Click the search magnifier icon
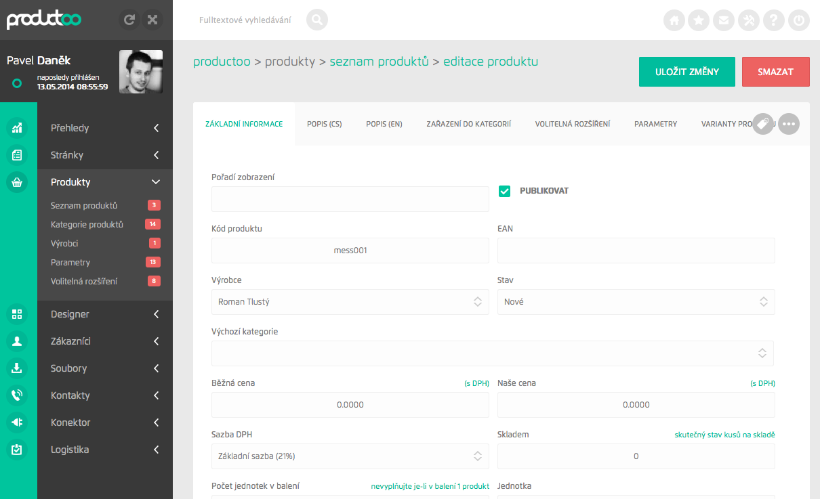 pos(317,20)
